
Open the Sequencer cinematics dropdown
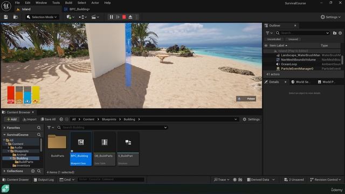[95, 17]
